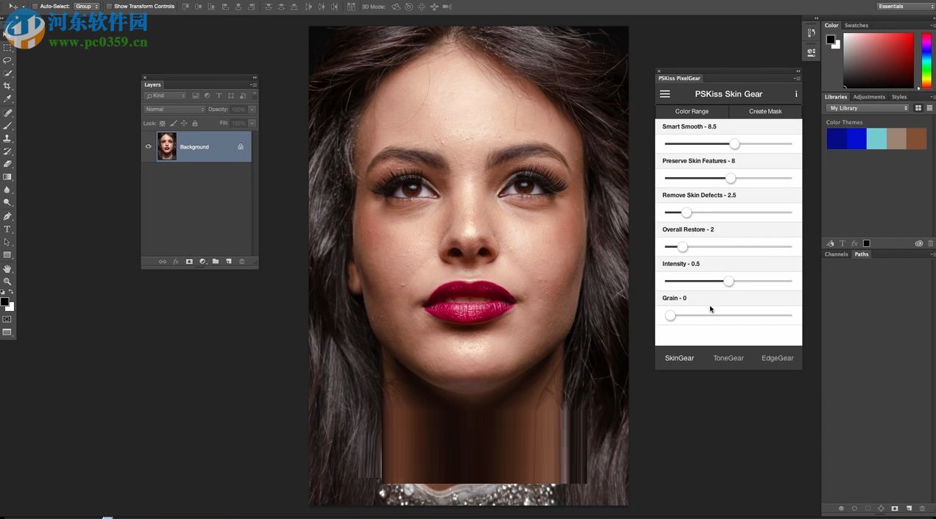Select the Crop tool
The image size is (936, 519).
click(7, 86)
